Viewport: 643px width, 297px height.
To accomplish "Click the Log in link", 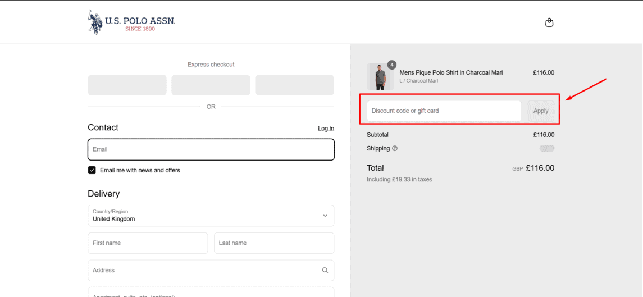I will coord(326,129).
